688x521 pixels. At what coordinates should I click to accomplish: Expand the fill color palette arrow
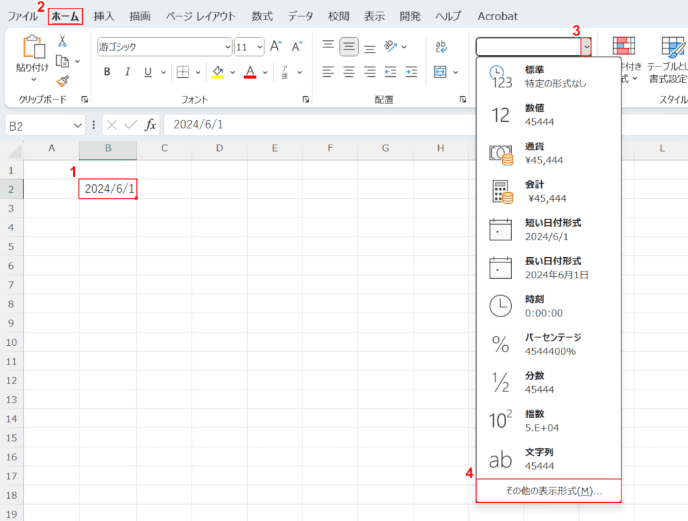point(233,72)
